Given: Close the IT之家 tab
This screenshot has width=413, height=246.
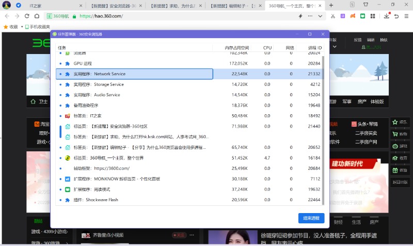Looking at the screenshot, I should click(x=81, y=6).
